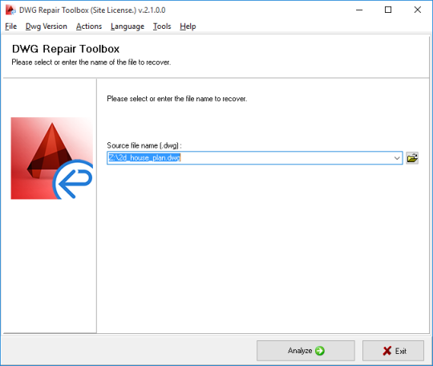The image size is (433, 366).
Task: Open the Dwg Version menu
Action: point(47,26)
